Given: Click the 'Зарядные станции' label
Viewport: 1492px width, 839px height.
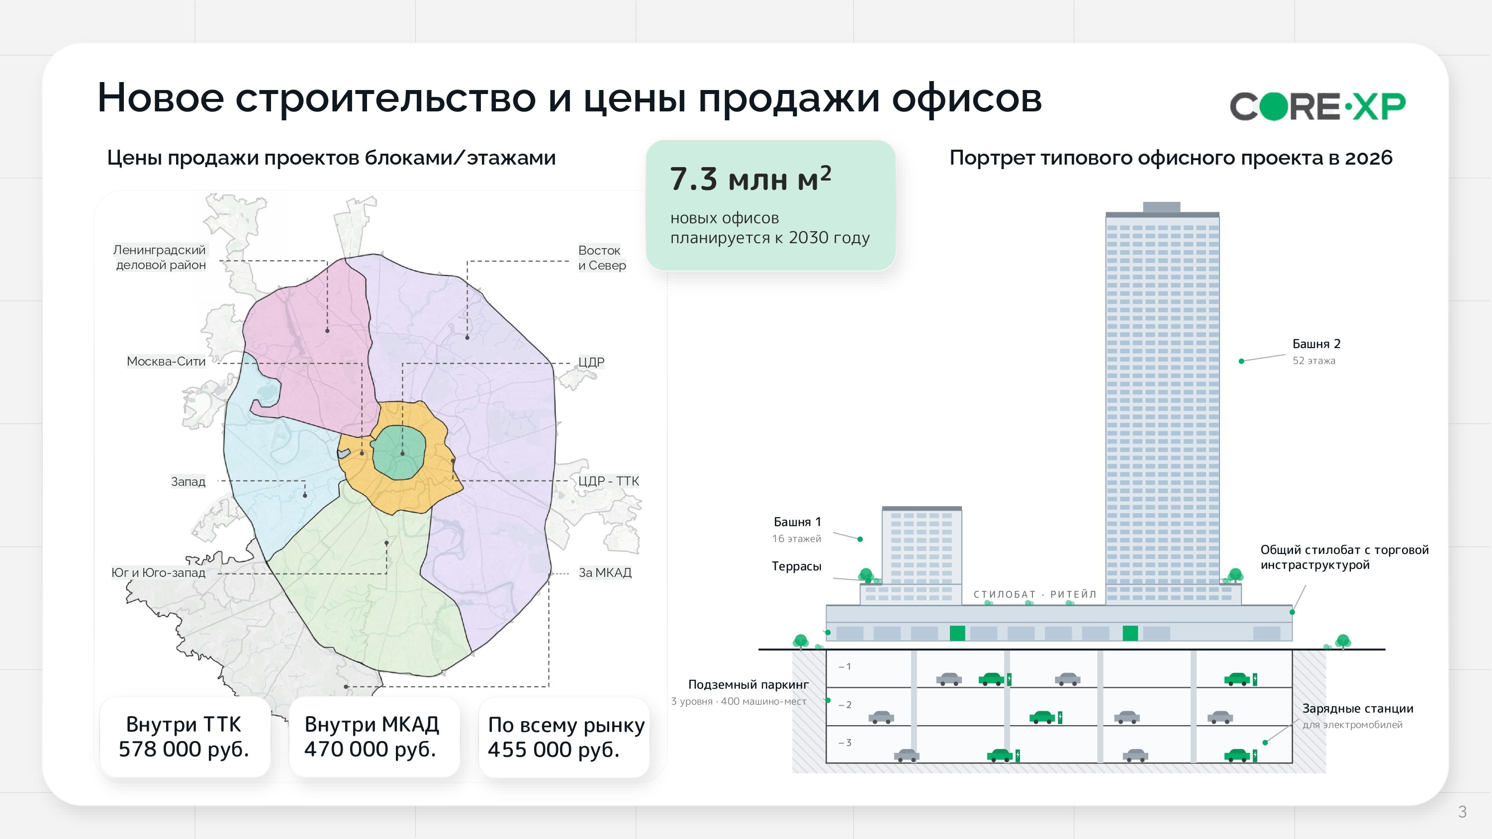Looking at the screenshot, I should pyautogui.click(x=1358, y=709).
